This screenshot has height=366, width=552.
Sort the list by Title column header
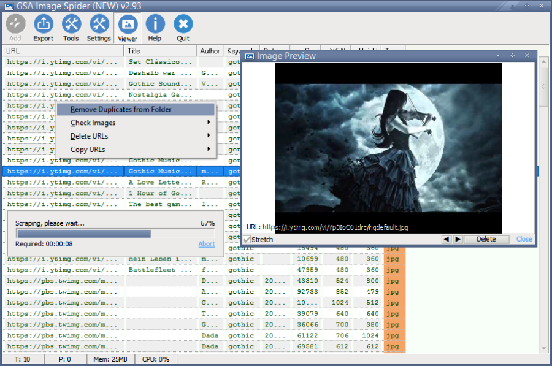point(159,51)
